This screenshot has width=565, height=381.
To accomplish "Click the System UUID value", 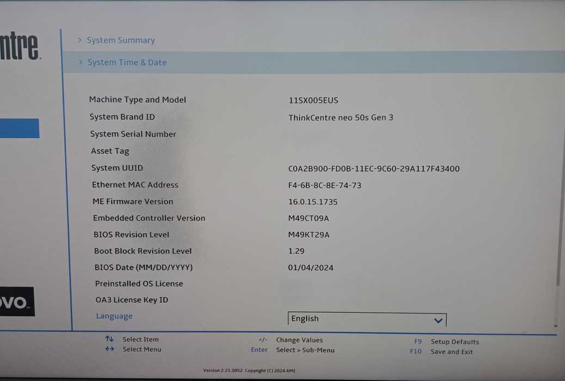I will coord(373,169).
